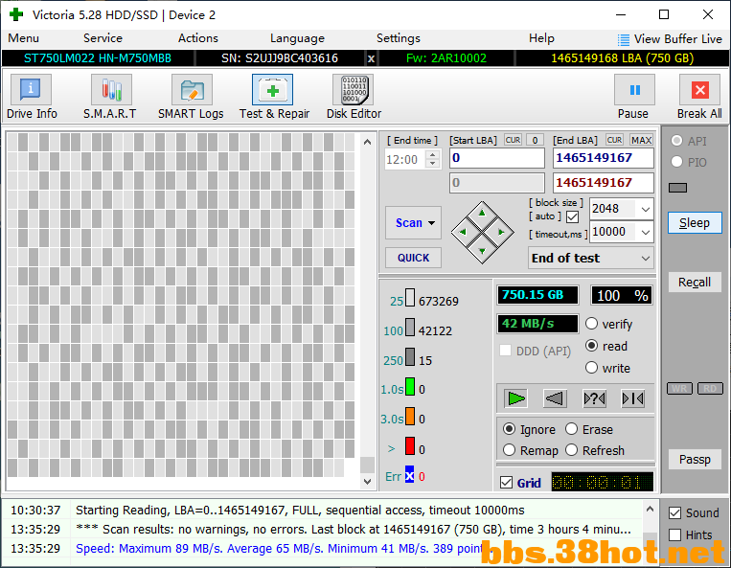Select read test mode
Viewport: 731px width, 568px height.
tap(591, 345)
